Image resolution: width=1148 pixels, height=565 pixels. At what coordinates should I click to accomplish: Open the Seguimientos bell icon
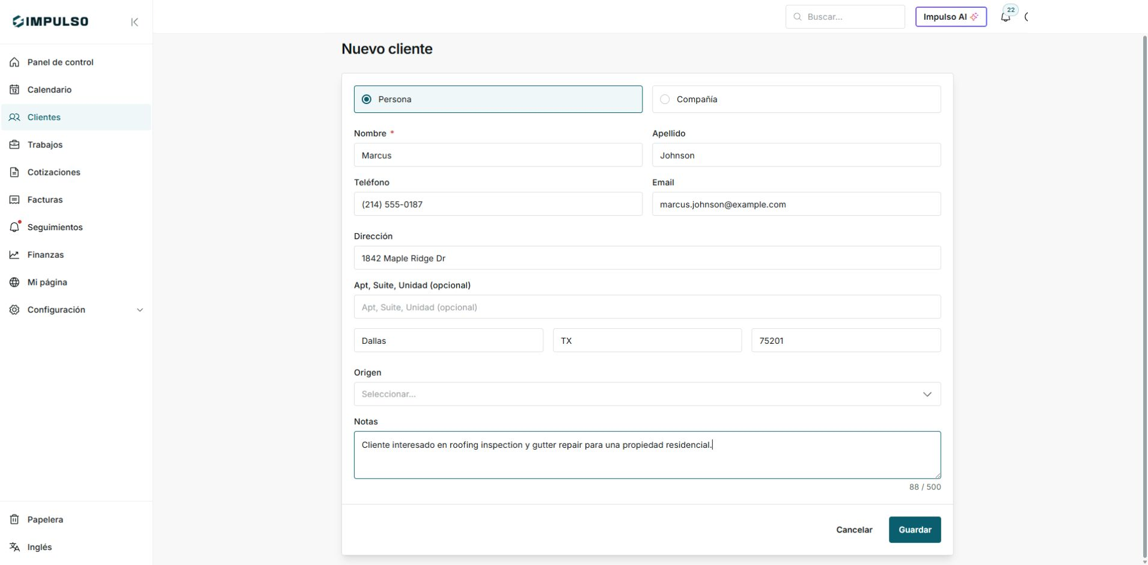14,227
